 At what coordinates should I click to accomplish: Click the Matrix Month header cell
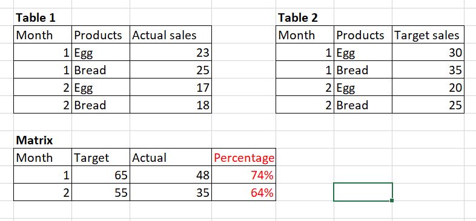(42, 158)
